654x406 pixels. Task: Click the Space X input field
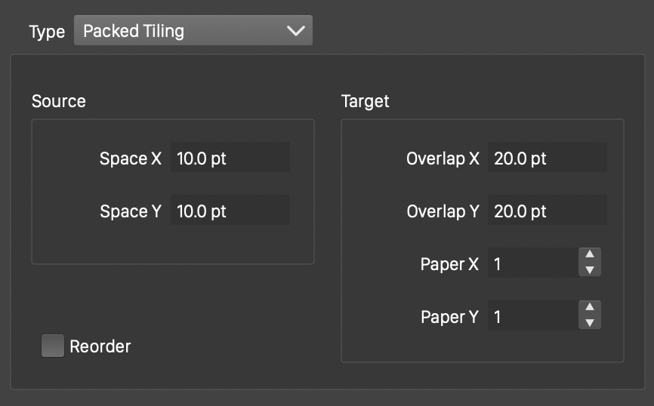coord(230,158)
